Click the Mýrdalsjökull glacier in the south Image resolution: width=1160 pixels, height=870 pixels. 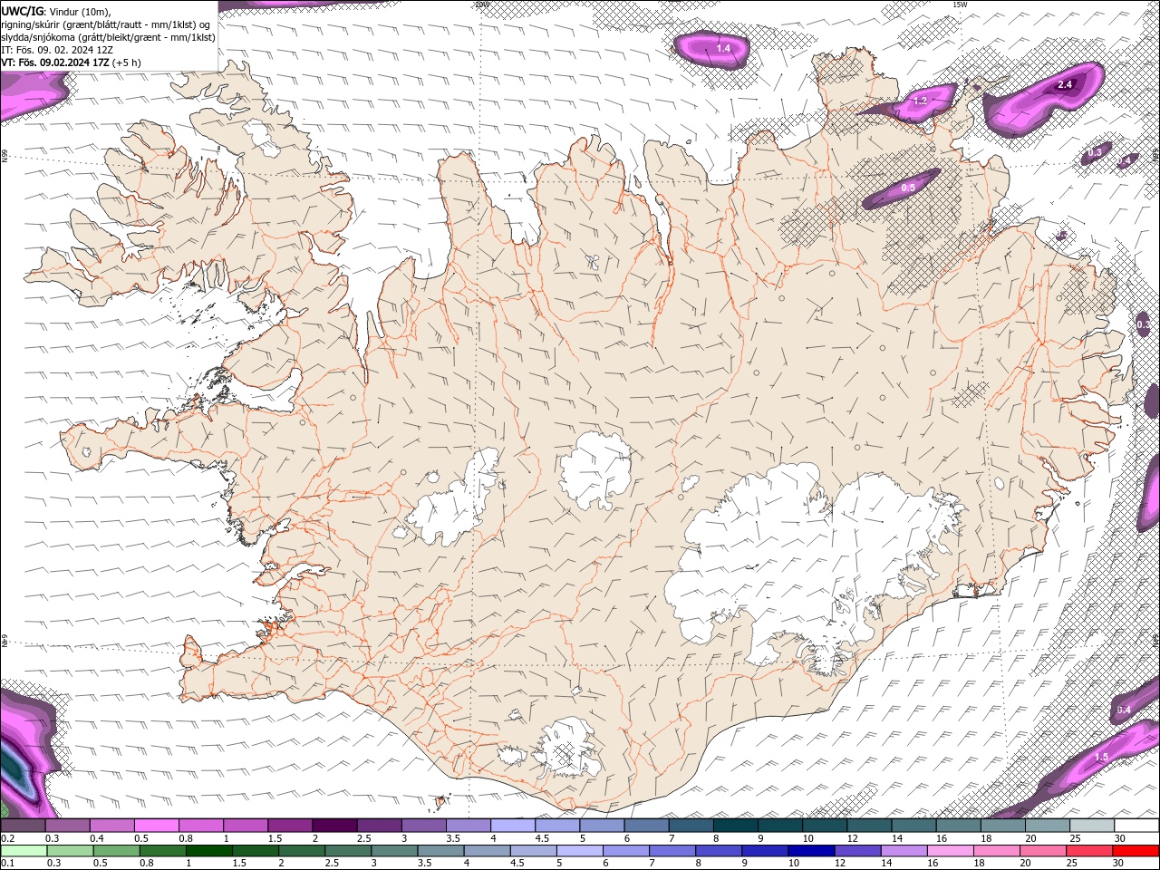point(568,748)
